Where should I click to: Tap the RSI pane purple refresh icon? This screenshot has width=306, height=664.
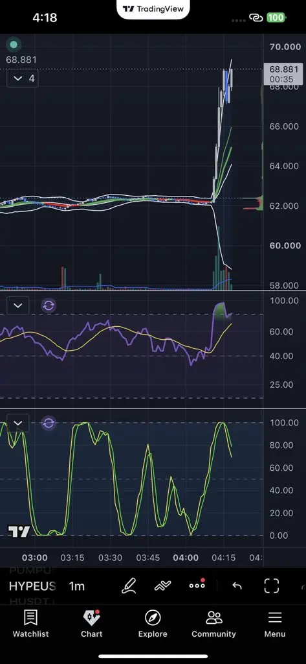[x=49, y=305]
